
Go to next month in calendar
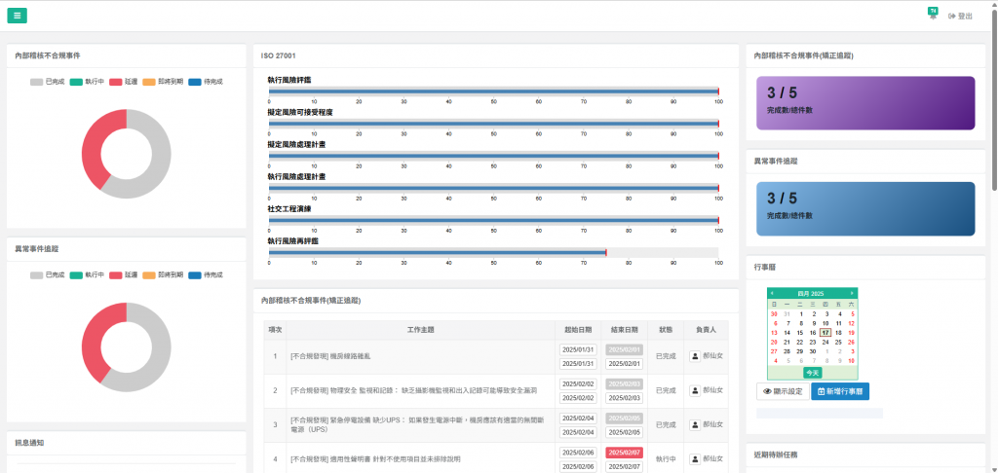point(852,293)
